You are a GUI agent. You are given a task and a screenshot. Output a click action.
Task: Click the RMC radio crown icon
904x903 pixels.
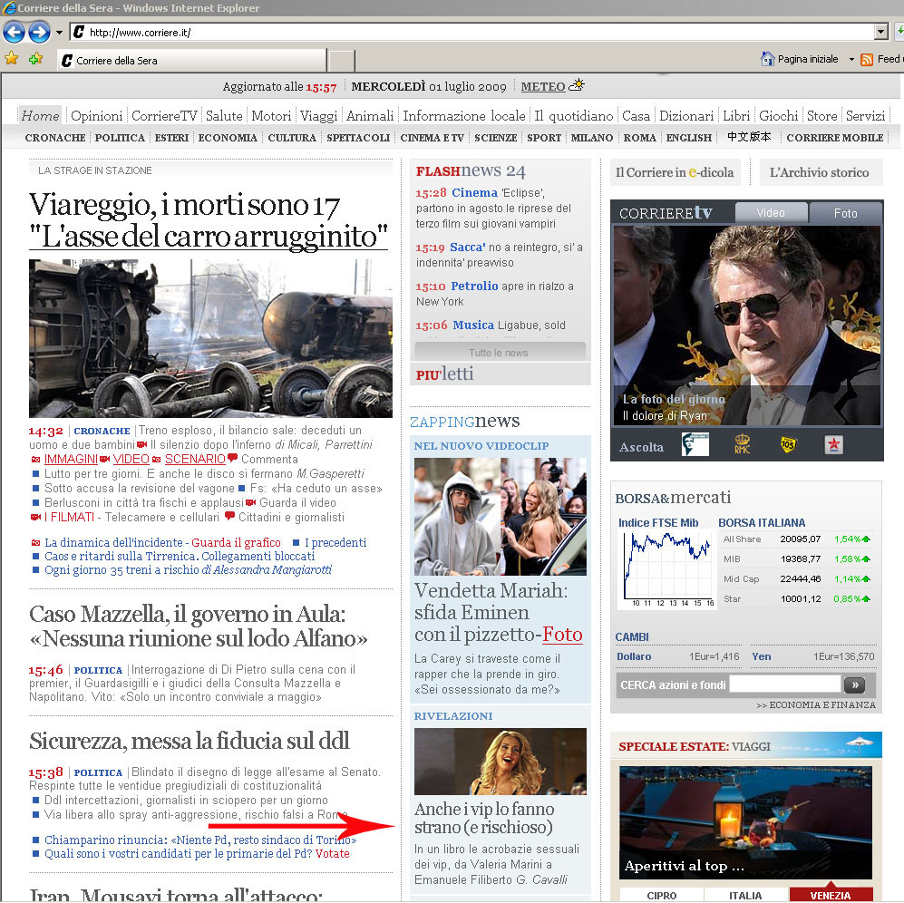pyautogui.click(x=742, y=444)
